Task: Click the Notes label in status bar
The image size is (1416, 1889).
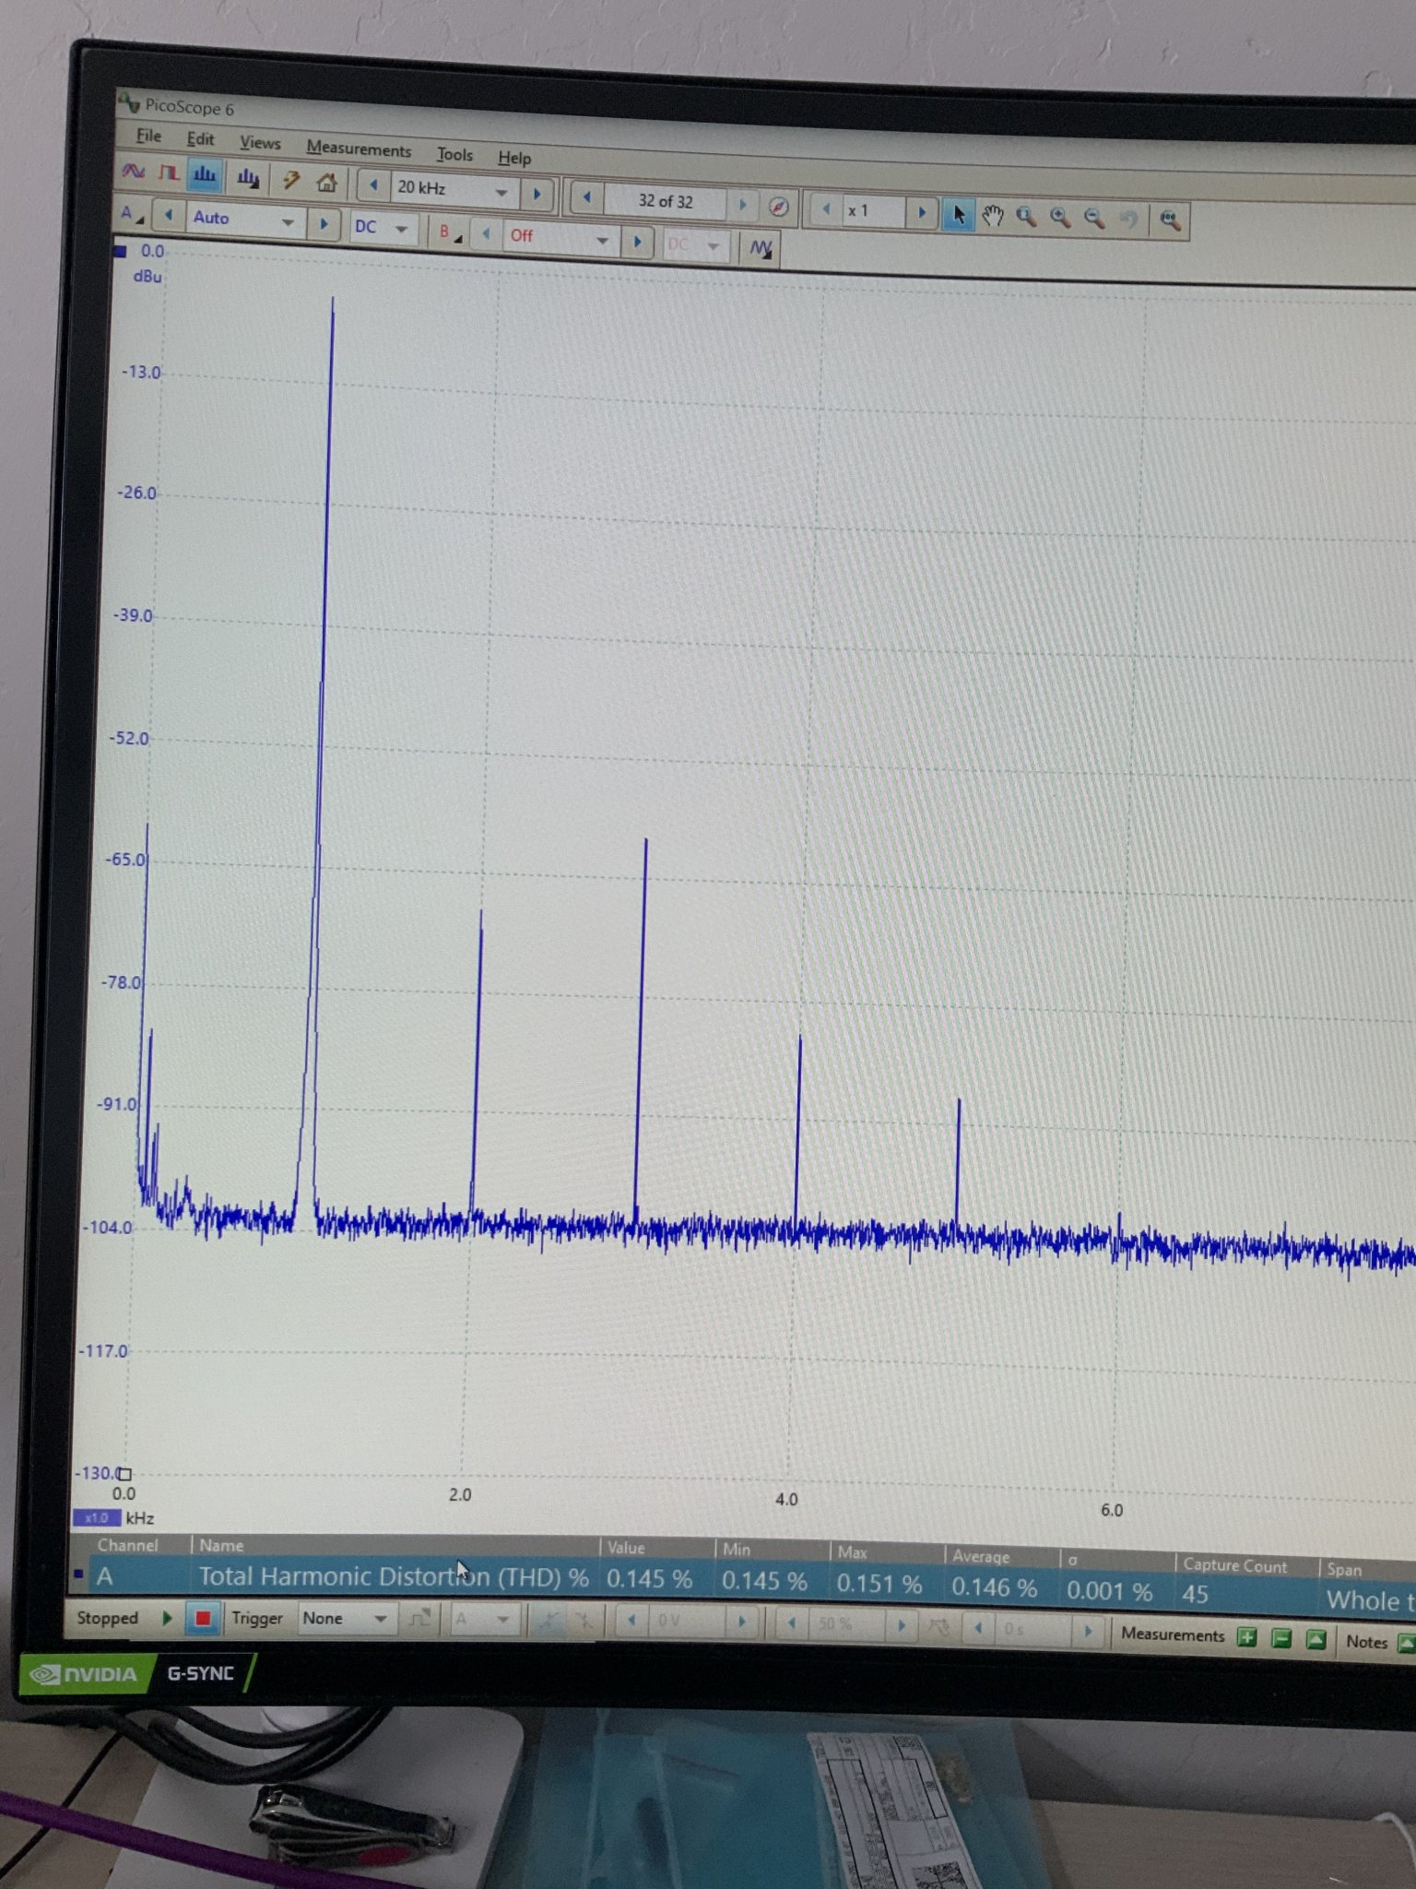Action: click(1366, 1642)
